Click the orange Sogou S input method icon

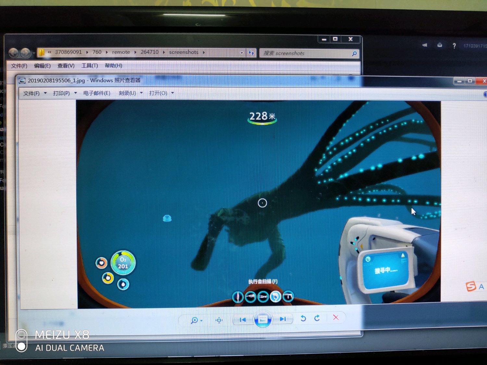(471, 286)
